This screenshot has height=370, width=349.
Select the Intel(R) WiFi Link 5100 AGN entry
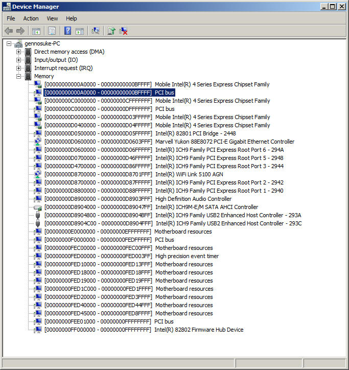point(189,174)
